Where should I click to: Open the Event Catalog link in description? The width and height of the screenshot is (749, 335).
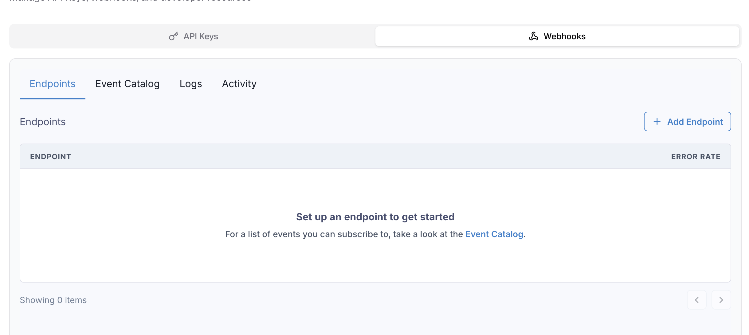[x=494, y=234]
